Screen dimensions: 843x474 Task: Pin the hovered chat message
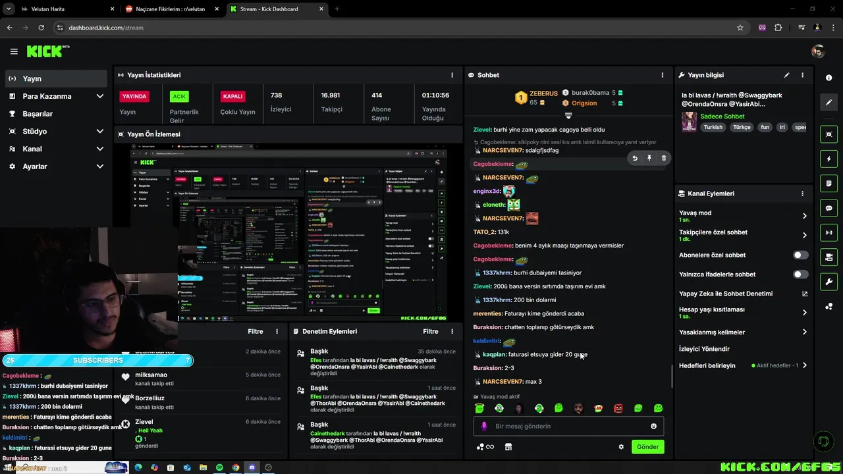[x=649, y=158]
